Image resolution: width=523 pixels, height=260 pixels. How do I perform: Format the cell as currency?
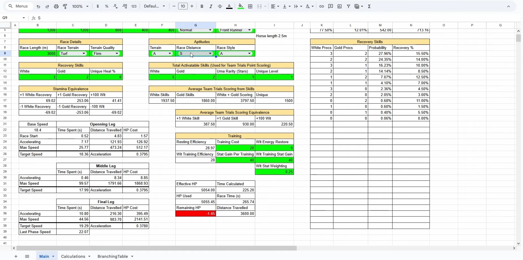pos(98,6)
